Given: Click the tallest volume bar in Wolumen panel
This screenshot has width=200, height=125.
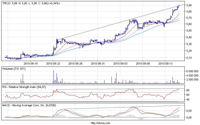Looking at the screenshot, I should point(53,77).
